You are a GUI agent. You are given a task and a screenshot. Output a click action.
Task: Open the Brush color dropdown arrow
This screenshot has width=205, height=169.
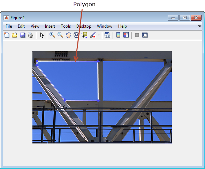pyautogui.click(x=99, y=35)
